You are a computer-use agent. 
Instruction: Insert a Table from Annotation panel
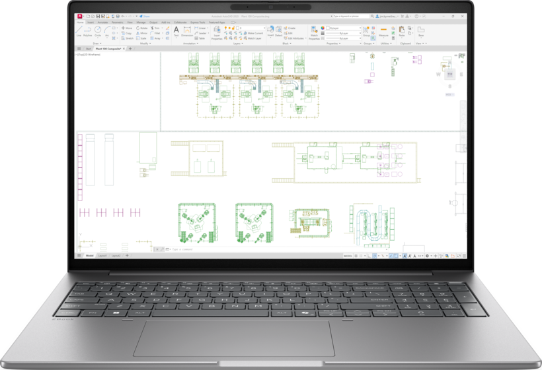click(x=200, y=38)
